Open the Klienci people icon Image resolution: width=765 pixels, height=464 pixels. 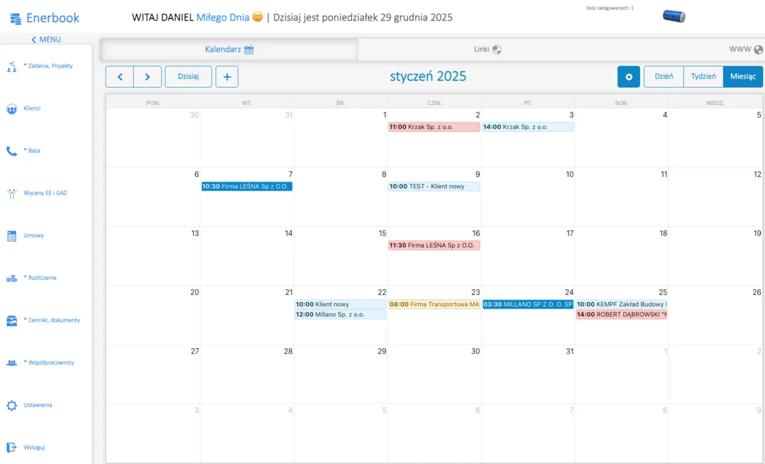tap(11, 109)
